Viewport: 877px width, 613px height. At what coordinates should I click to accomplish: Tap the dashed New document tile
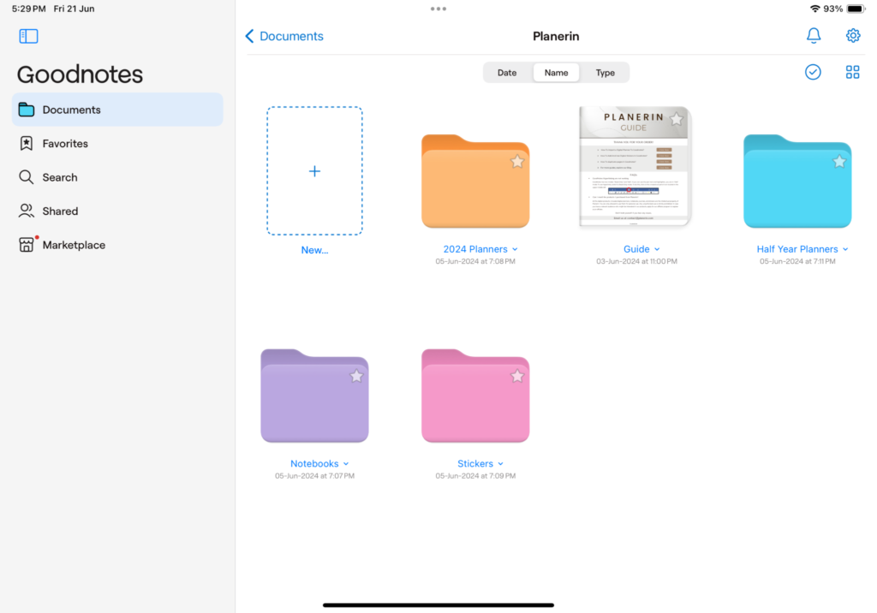pyautogui.click(x=314, y=170)
